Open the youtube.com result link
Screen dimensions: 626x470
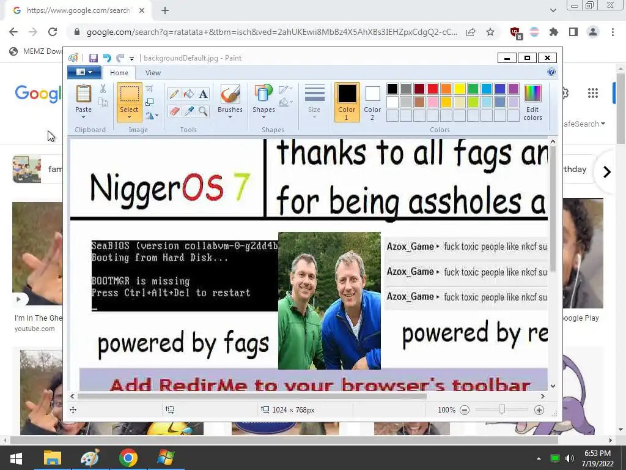pos(35,329)
